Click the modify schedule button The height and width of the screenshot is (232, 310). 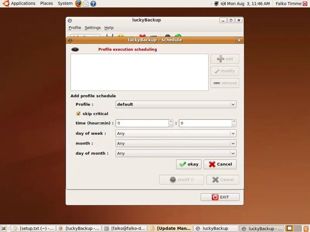click(x=225, y=71)
